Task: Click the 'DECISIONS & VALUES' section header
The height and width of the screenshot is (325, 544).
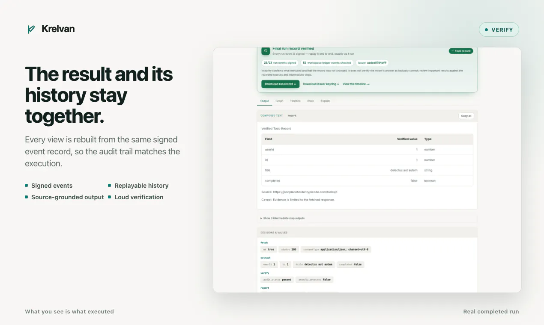Action: pyautogui.click(x=274, y=233)
